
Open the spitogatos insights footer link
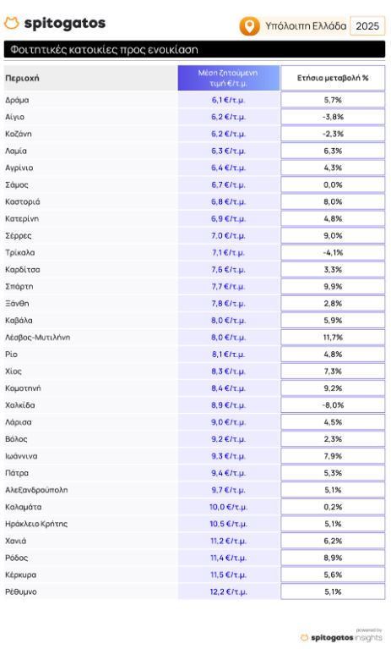point(346,638)
